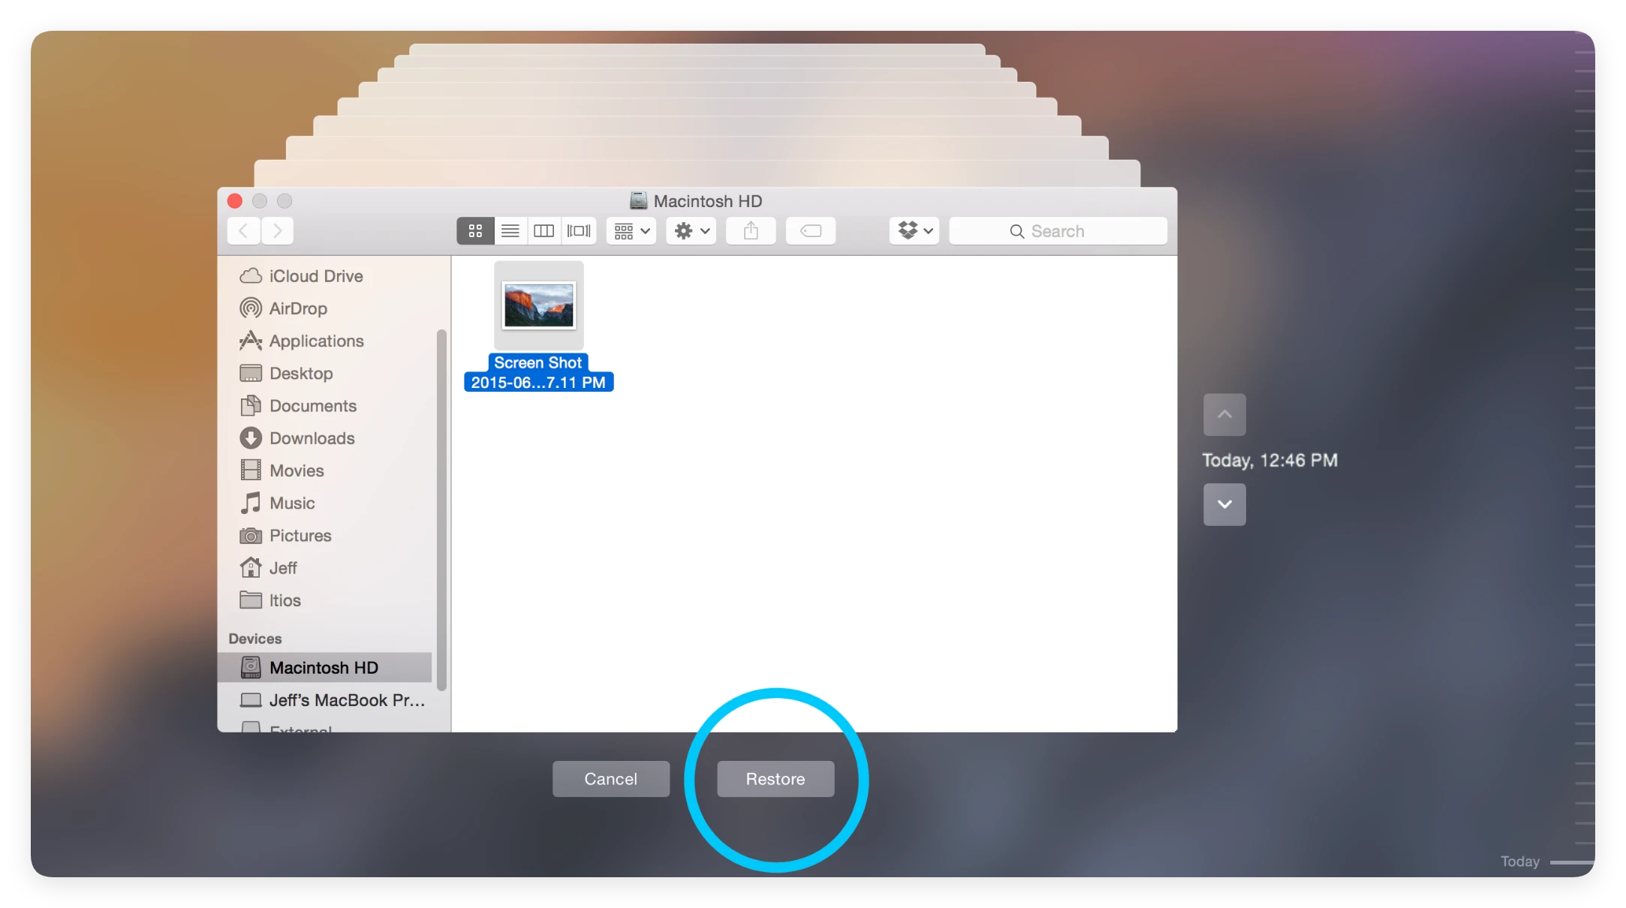Open the Dropbox toolbar dropdown
This screenshot has width=1626, height=908.
914,231
